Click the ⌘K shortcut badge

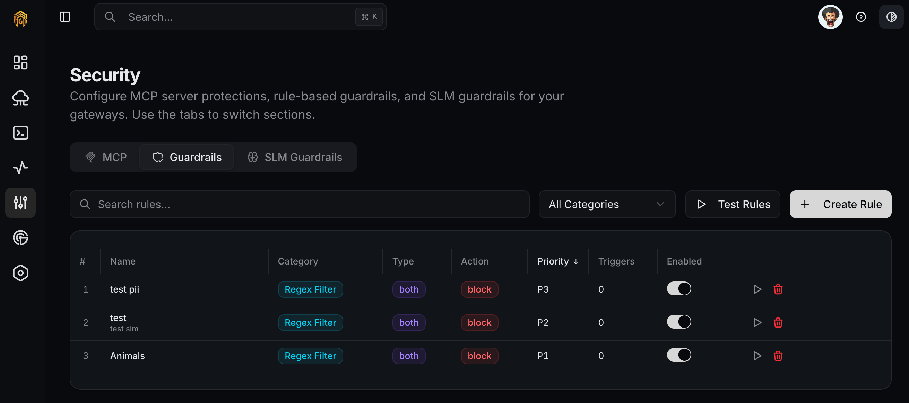pos(369,17)
